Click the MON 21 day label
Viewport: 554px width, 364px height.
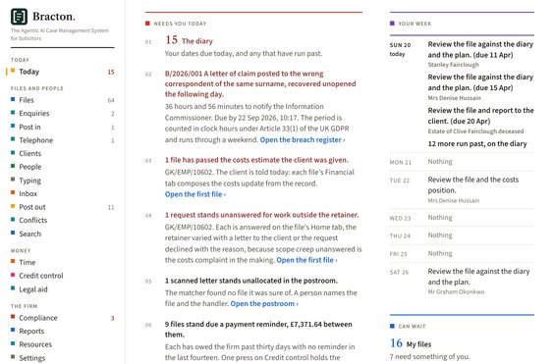pyautogui.click(x=401, y=163)
